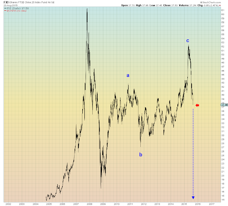Click the 50 label on the price axis

223,55
